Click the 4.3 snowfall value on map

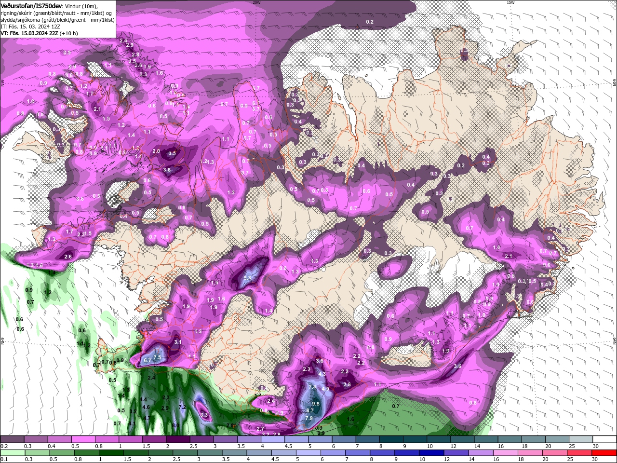(x=322, y=374)
